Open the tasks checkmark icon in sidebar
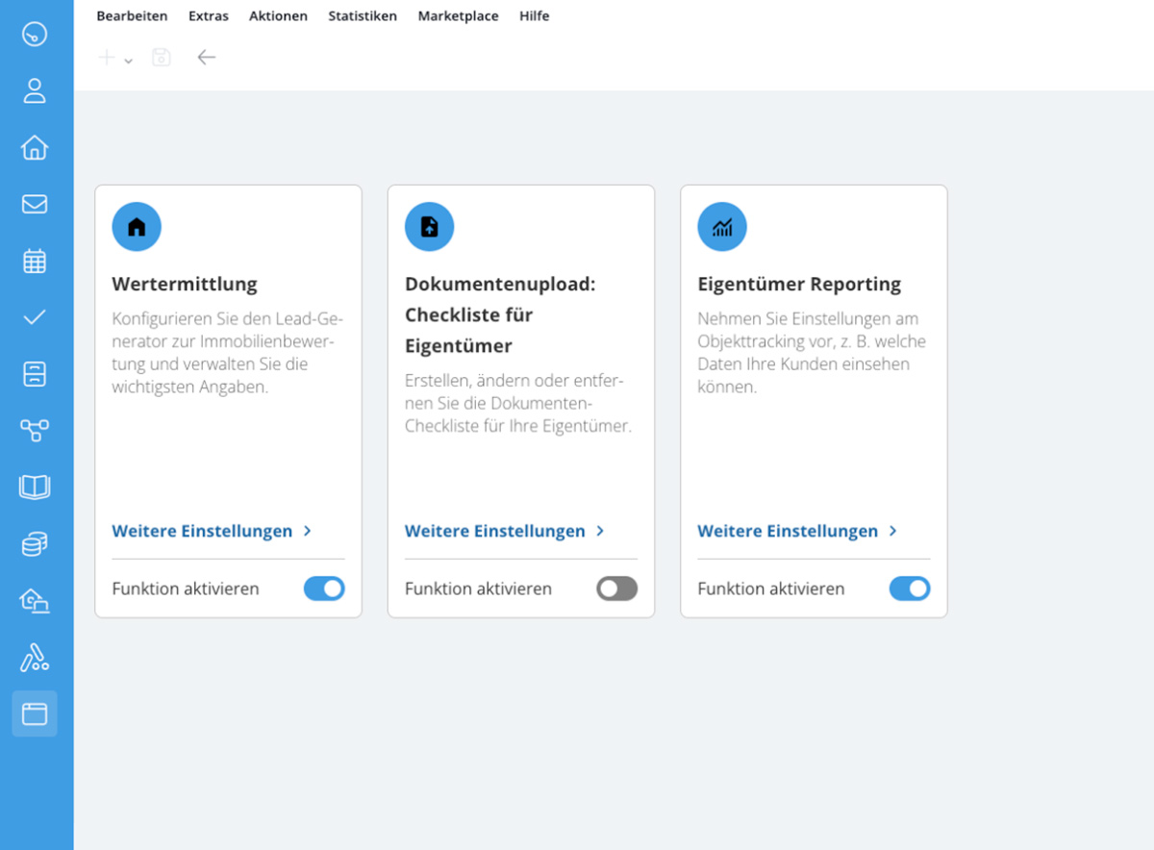Screen dimensions: 1154x850 (x=35, y=317)
